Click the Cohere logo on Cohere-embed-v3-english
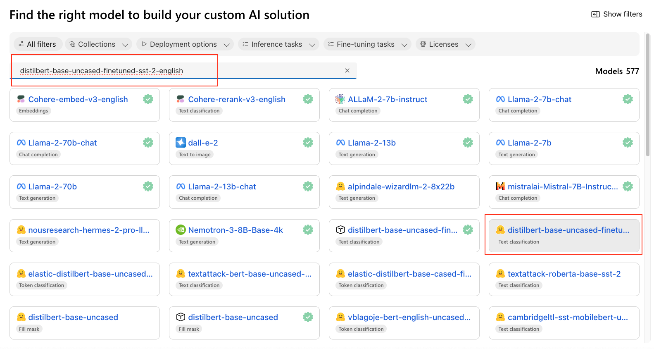This screenshot has width=654, height=349. click(x=21, y=99)
